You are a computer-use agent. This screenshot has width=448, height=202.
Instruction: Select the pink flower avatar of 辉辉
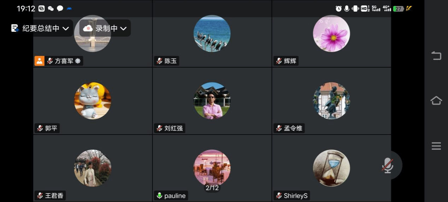(331, 34)
